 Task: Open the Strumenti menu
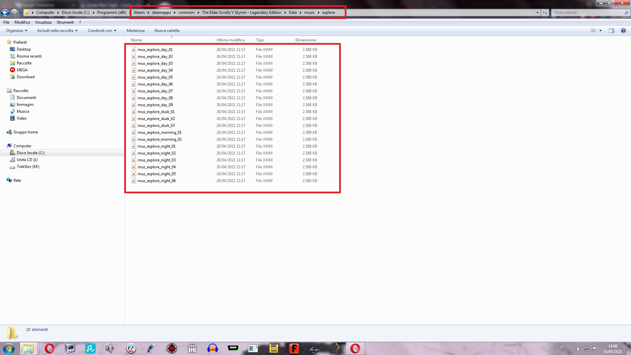pos(65,22)
